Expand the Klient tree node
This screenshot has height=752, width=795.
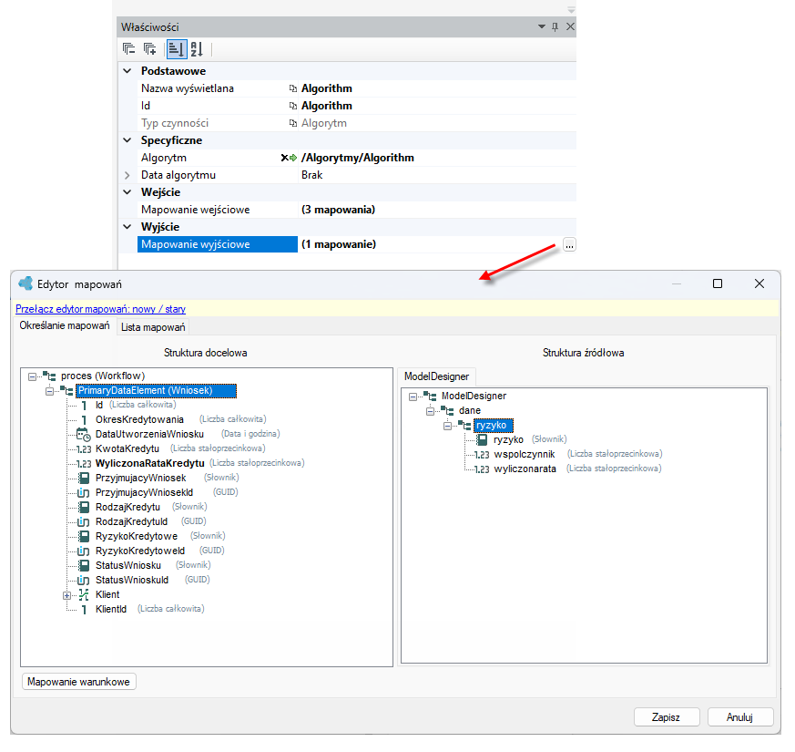(x=66, y=596)
